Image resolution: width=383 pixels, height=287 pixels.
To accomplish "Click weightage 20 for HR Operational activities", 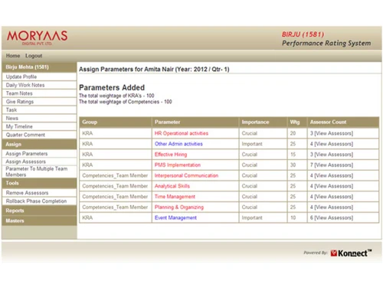I will (x=293, y=133).
